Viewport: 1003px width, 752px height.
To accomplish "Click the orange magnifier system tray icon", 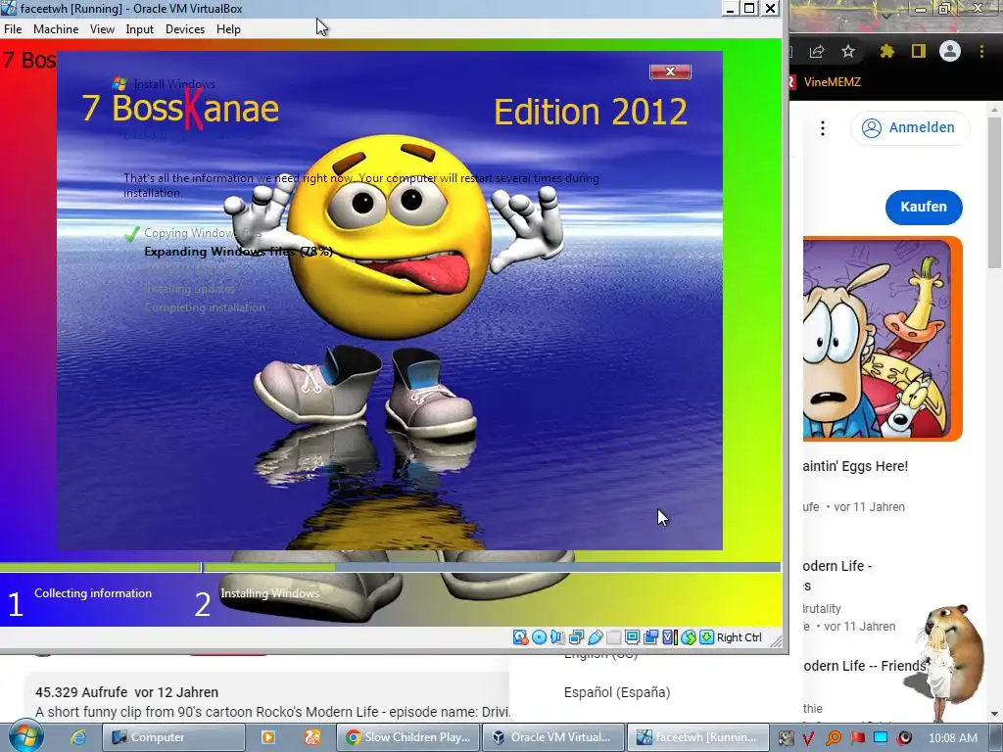I will [833, 738].
